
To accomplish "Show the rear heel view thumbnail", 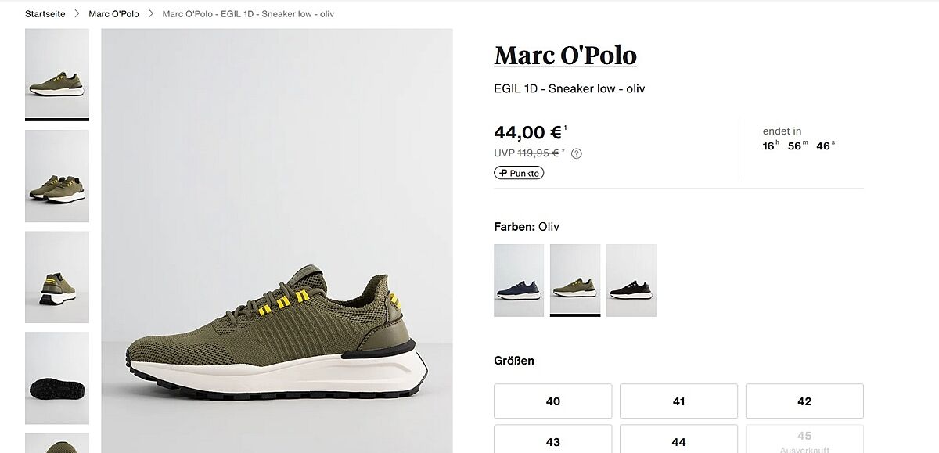I will point(57,277).
